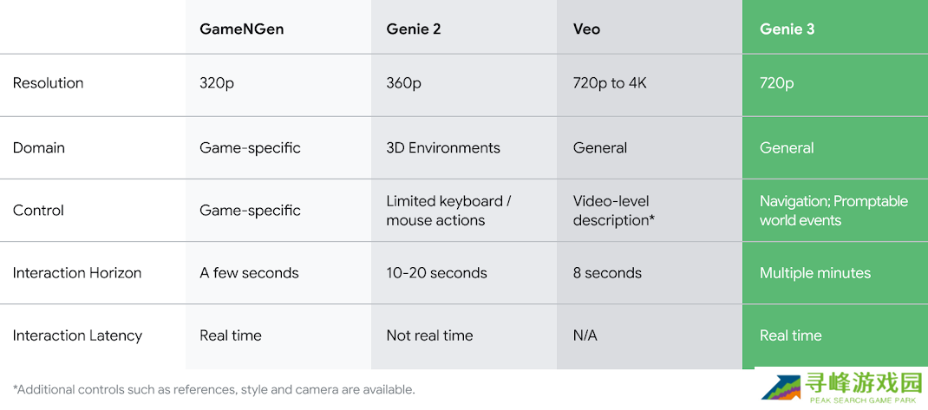Click Navigation; Promptable world events cell

point(833,211)
